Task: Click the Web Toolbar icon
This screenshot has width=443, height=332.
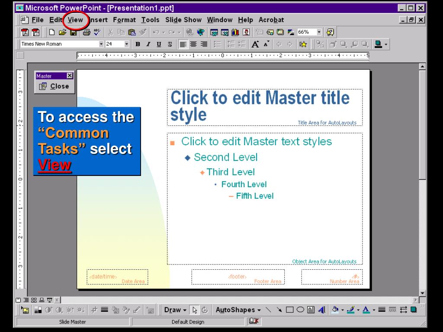Action: click(201, 32)
